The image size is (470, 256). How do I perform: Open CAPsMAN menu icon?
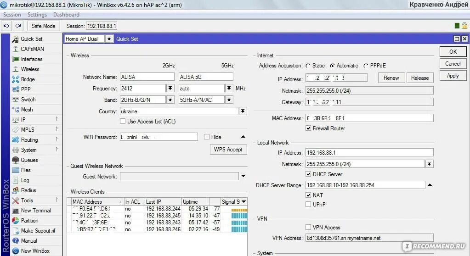[15, 49]
